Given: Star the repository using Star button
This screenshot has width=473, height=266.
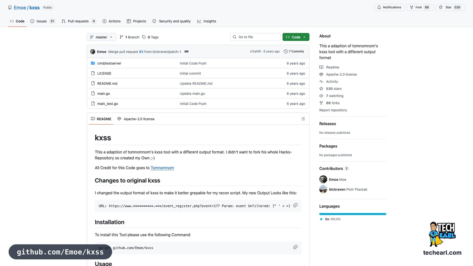Looking at the screenshot, I should click(450, 7).
